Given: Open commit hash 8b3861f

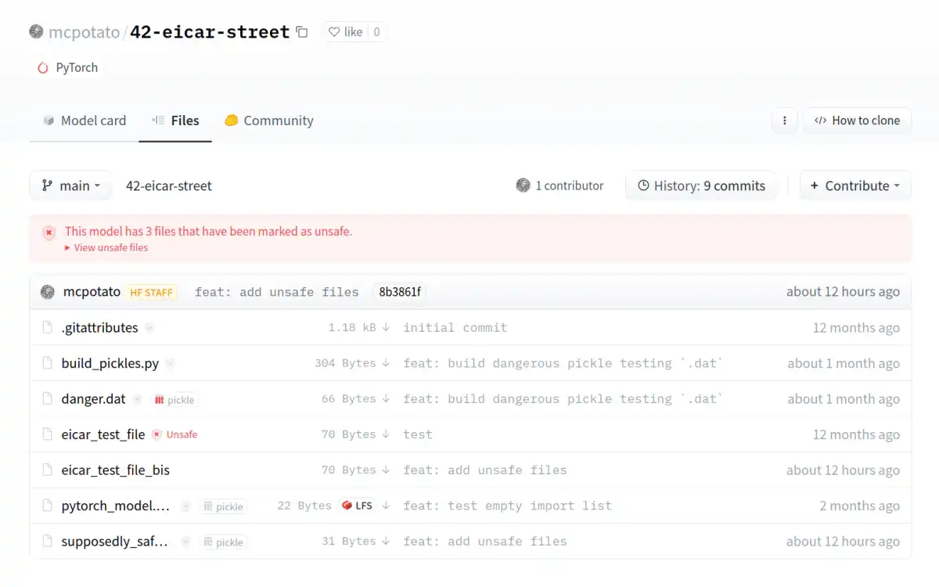Looking at the screenshot, I should point(400,292).
